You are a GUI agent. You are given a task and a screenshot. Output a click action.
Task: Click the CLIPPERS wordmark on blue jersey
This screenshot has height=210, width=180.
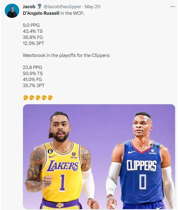pyautogui.click(x=142, y=166)
